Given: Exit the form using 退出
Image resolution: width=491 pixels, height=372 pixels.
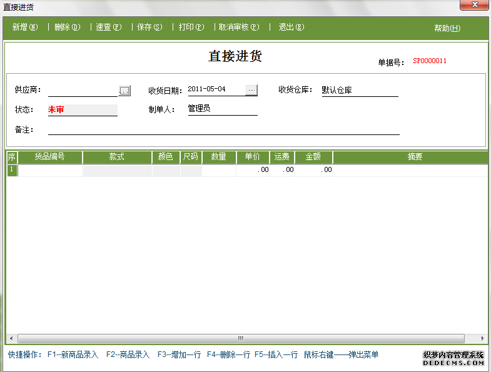Looking at the screenshot, I should click(x=291, y=28).
